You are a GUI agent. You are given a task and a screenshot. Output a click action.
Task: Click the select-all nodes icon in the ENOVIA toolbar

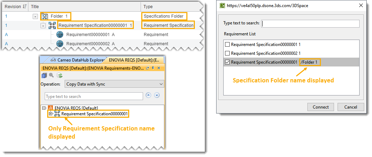44,75
